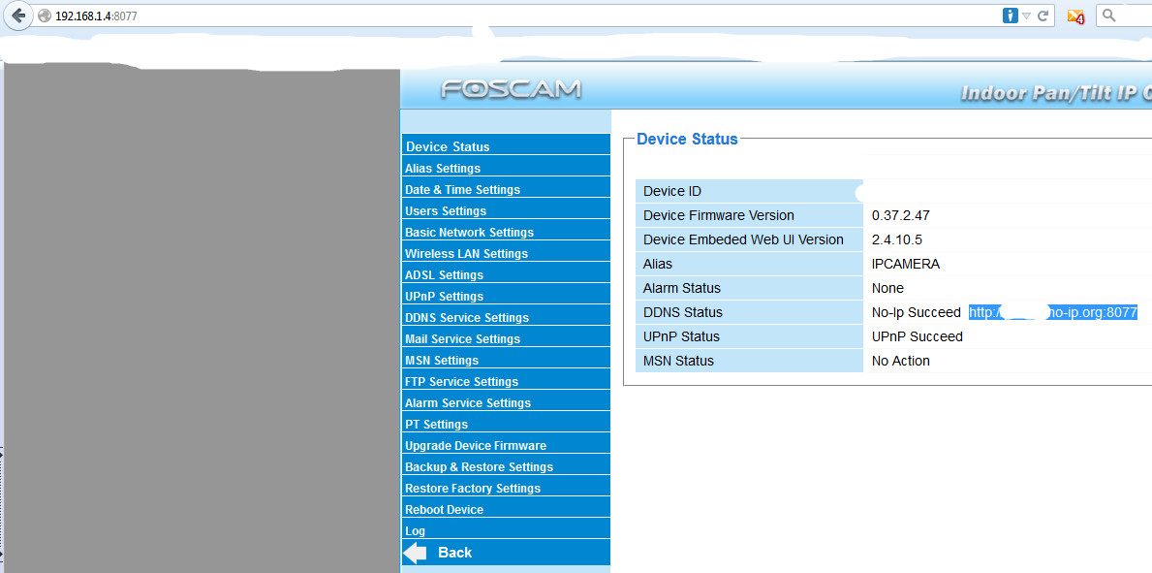Select Users Settings in the sidebar
The image size is (1152, 573).
click(x=446, y=211)
